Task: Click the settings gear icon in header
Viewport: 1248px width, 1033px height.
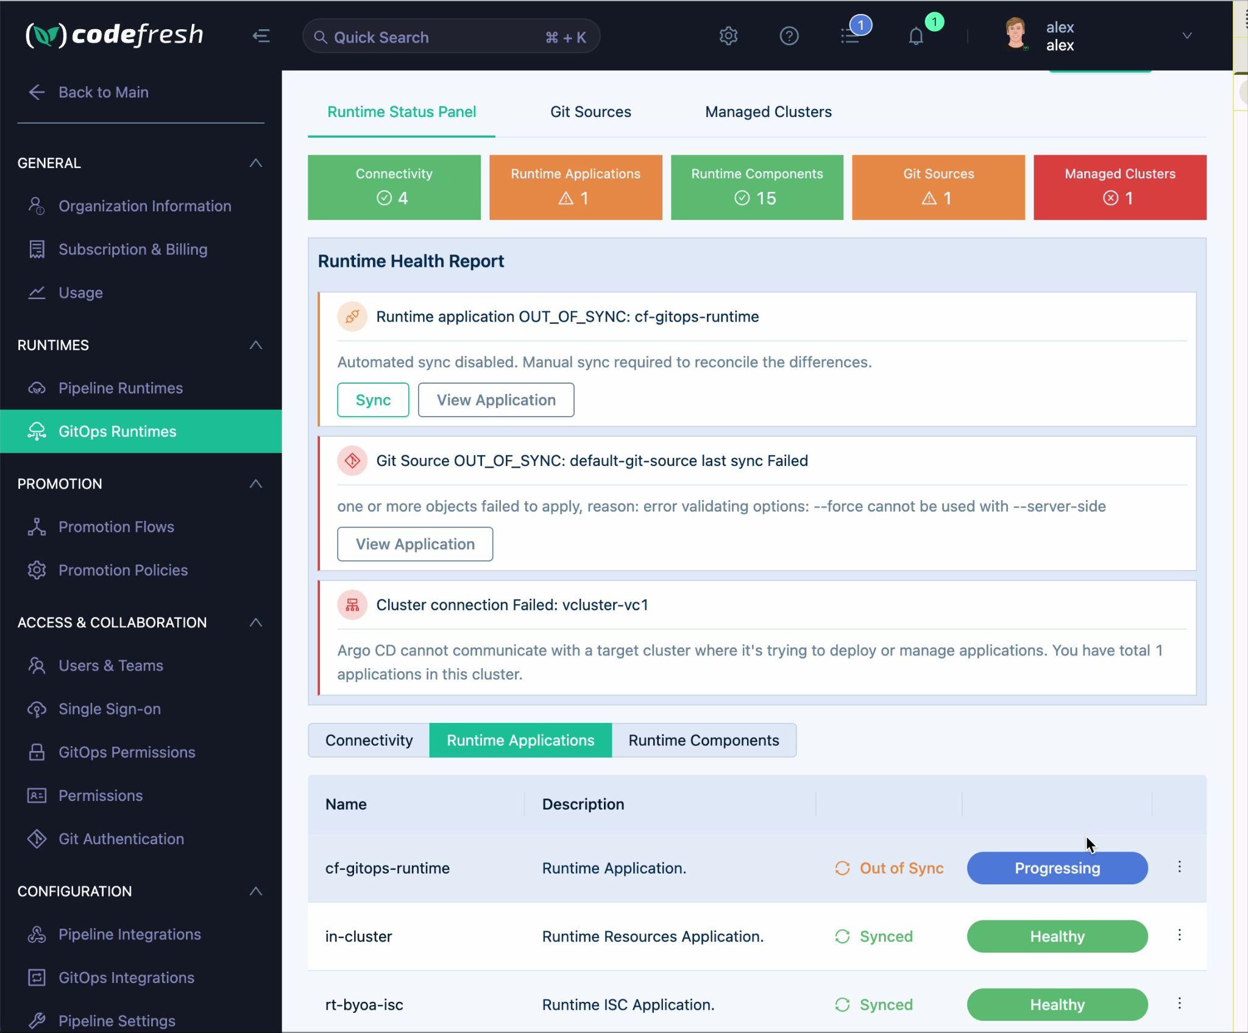Action: pos(728,36)
